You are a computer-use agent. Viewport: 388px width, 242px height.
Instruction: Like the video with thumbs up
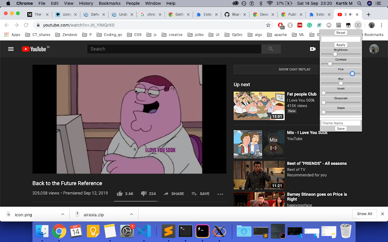click(x=120, y=194)
